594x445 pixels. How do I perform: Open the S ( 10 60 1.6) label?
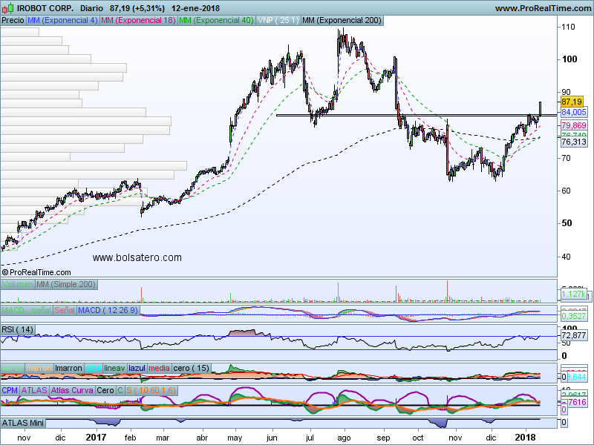click(151, 390)
